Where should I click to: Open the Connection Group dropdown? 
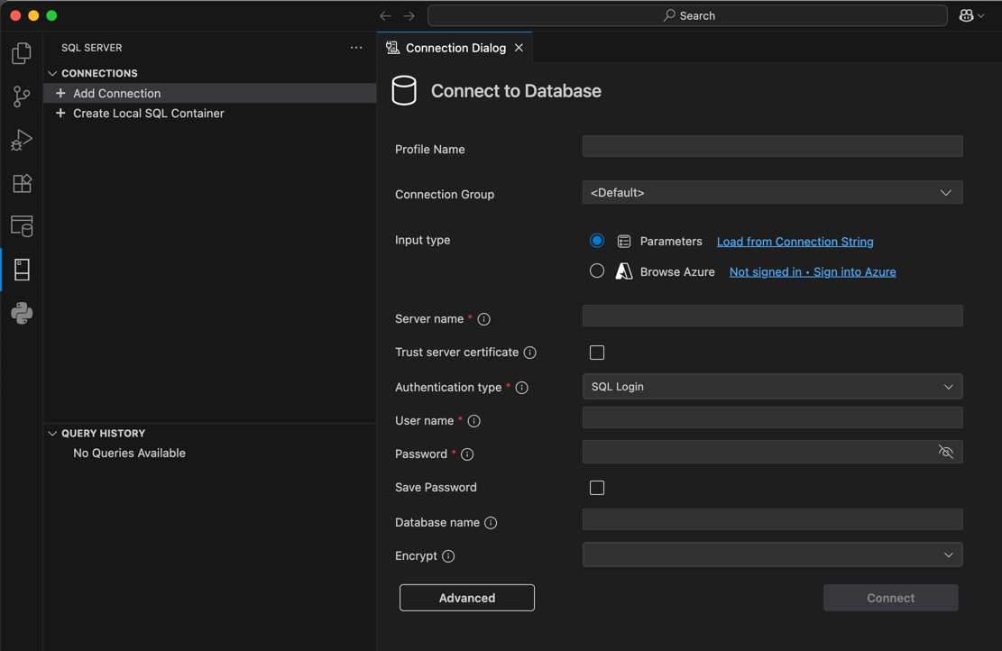[x=772, y=192]
